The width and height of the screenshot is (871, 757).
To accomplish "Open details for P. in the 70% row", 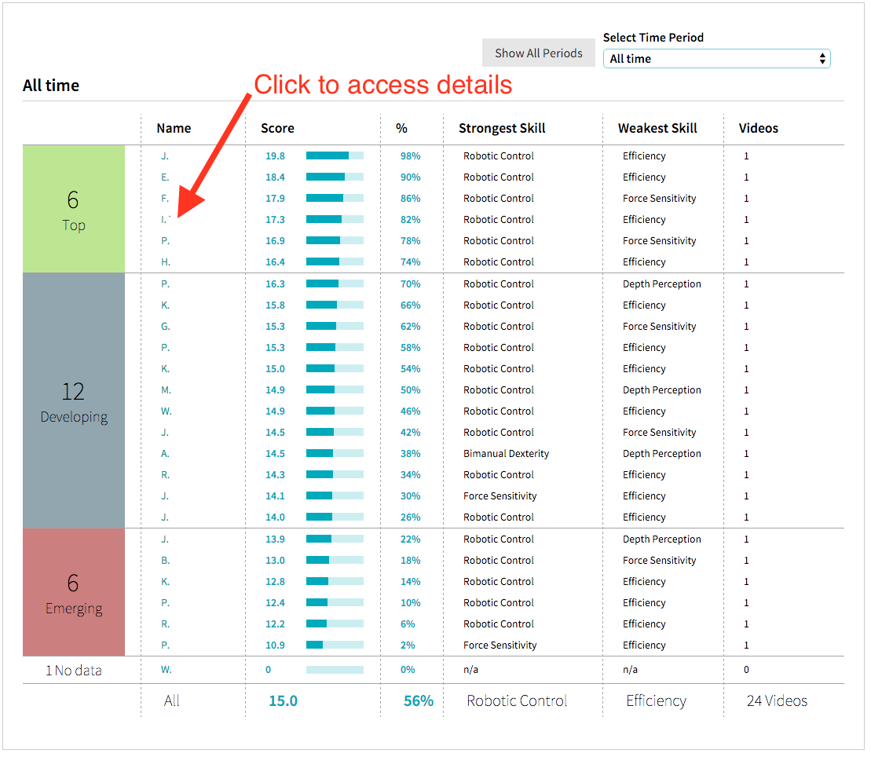I will click(x=166, y=284).
